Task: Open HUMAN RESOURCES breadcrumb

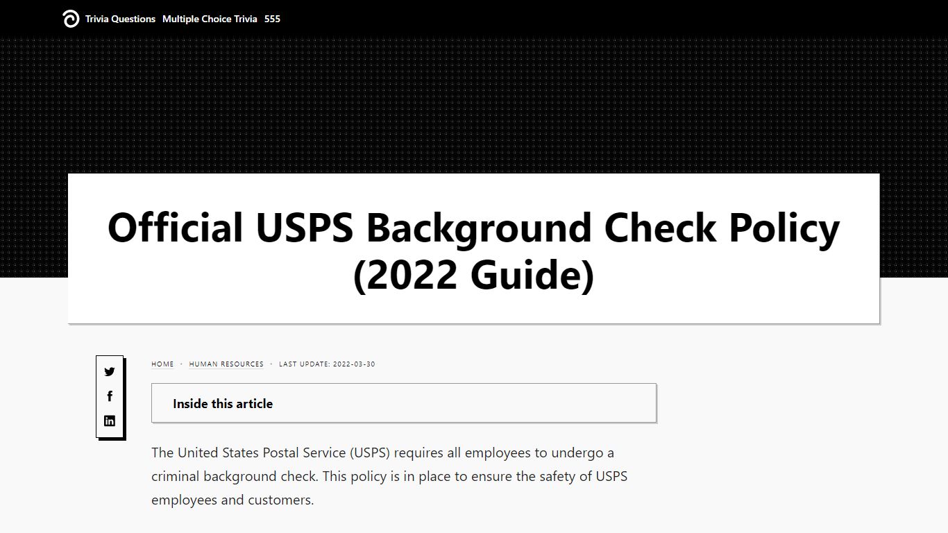Action: (226, 364)
